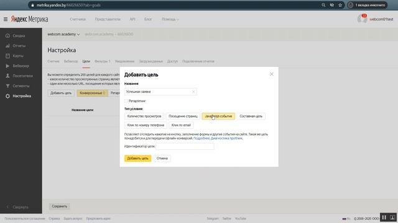Click Отмена in the dialog
This screenshot has width=398, height=223.
(x=162, y=159)
